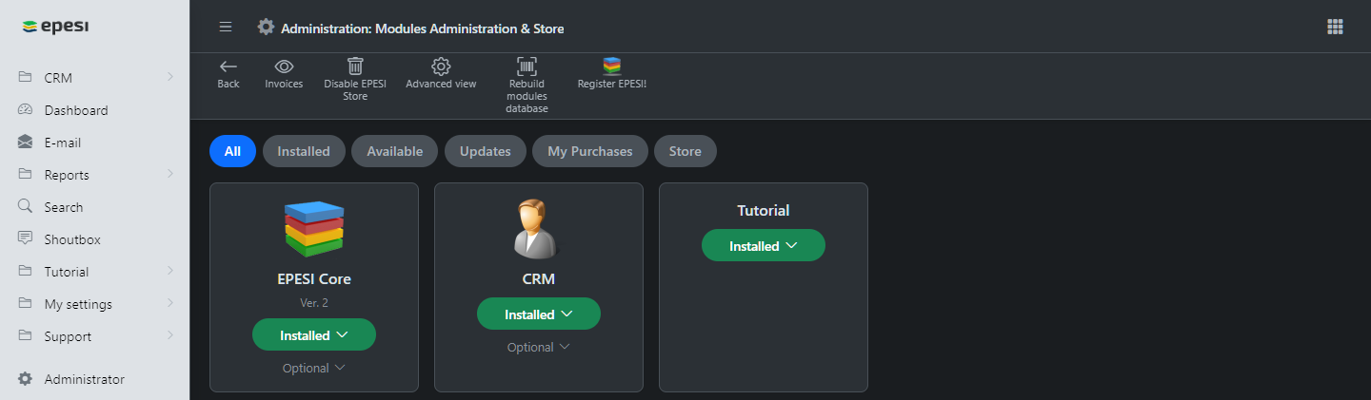Click the EPESI Core stacked-layers image
The image size is (1371, 400).
[x=314, y=229]
